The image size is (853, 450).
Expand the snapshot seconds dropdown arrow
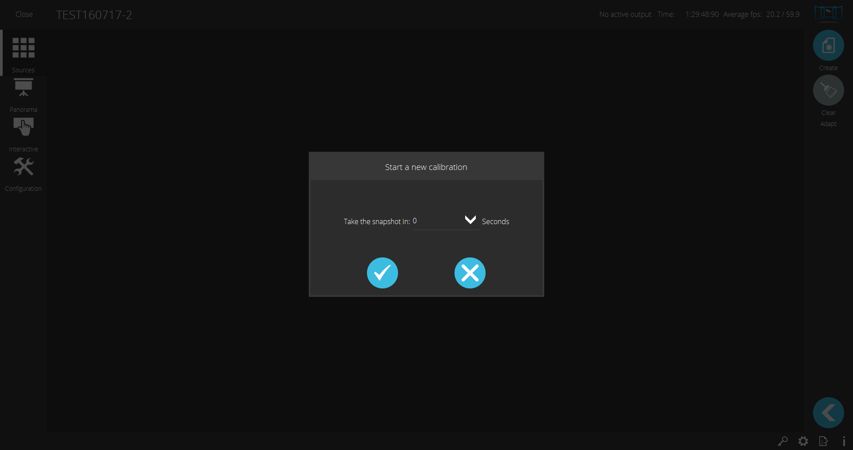click(470, 220)
